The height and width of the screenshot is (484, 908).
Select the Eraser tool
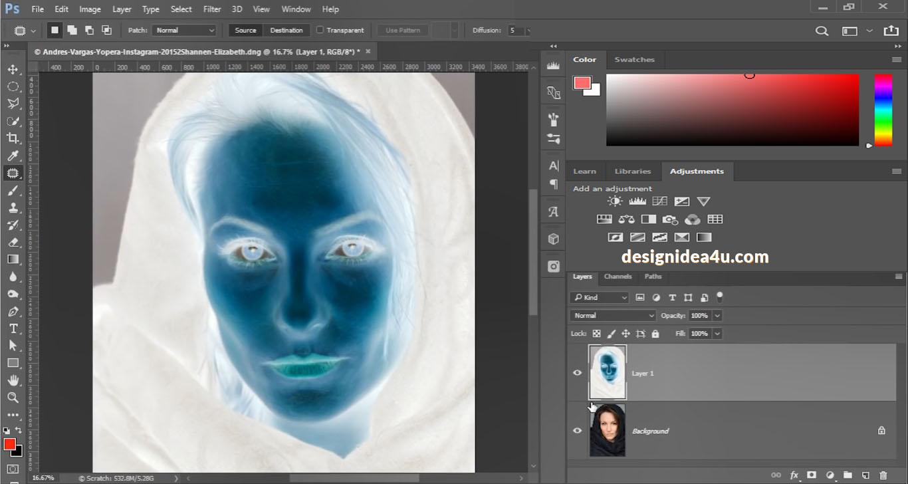pyautogui.click(x=13, y=242)
